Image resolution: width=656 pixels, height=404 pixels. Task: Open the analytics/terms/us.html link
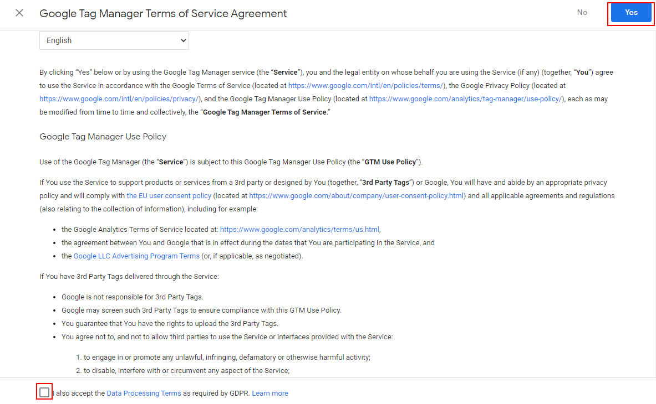[x=299, y=229]
